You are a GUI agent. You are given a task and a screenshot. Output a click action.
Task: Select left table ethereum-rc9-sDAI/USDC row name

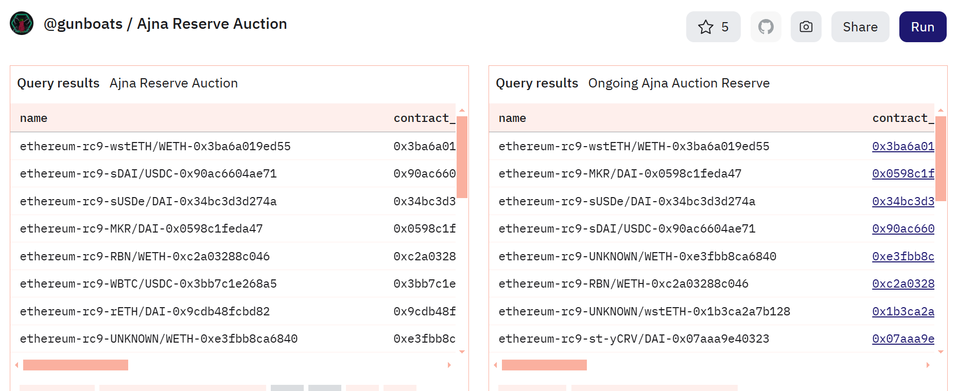pyautogui.click(x=148, y=173)
